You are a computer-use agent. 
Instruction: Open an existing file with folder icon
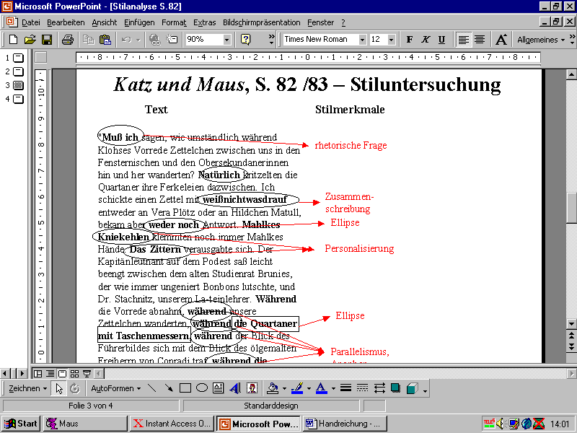point(30,40)
